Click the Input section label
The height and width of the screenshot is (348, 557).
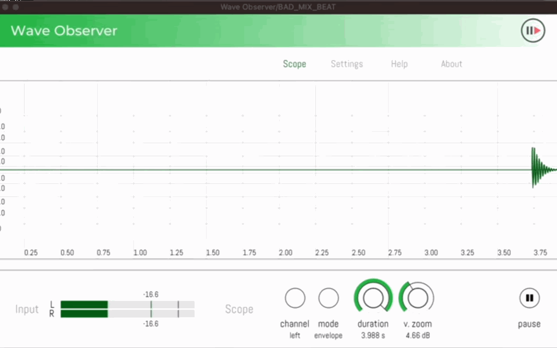tap(27, 309)
